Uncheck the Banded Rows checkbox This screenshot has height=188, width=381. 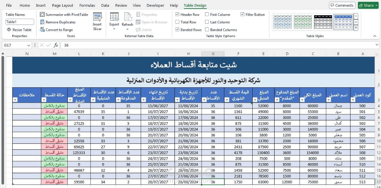point(177,30)
